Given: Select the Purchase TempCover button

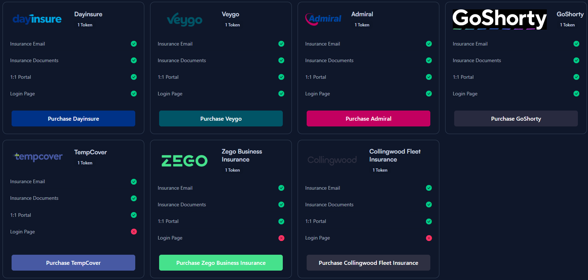Looking at the screenshot, I should (73, 263).
